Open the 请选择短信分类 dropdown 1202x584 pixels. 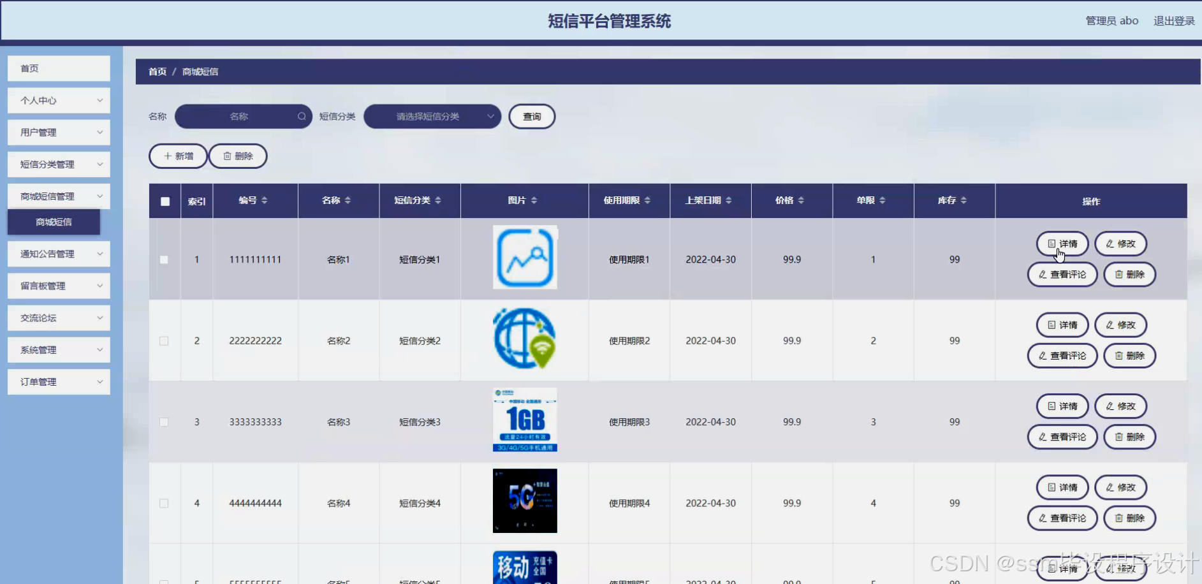[432, 116]
